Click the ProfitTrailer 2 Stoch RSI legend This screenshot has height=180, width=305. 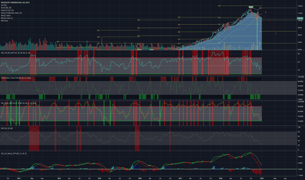pyautogui.click(x=16, y=78)
